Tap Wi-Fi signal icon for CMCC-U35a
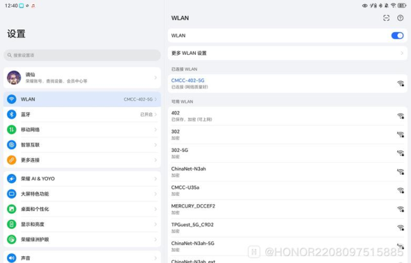 (x=400, y=190)
